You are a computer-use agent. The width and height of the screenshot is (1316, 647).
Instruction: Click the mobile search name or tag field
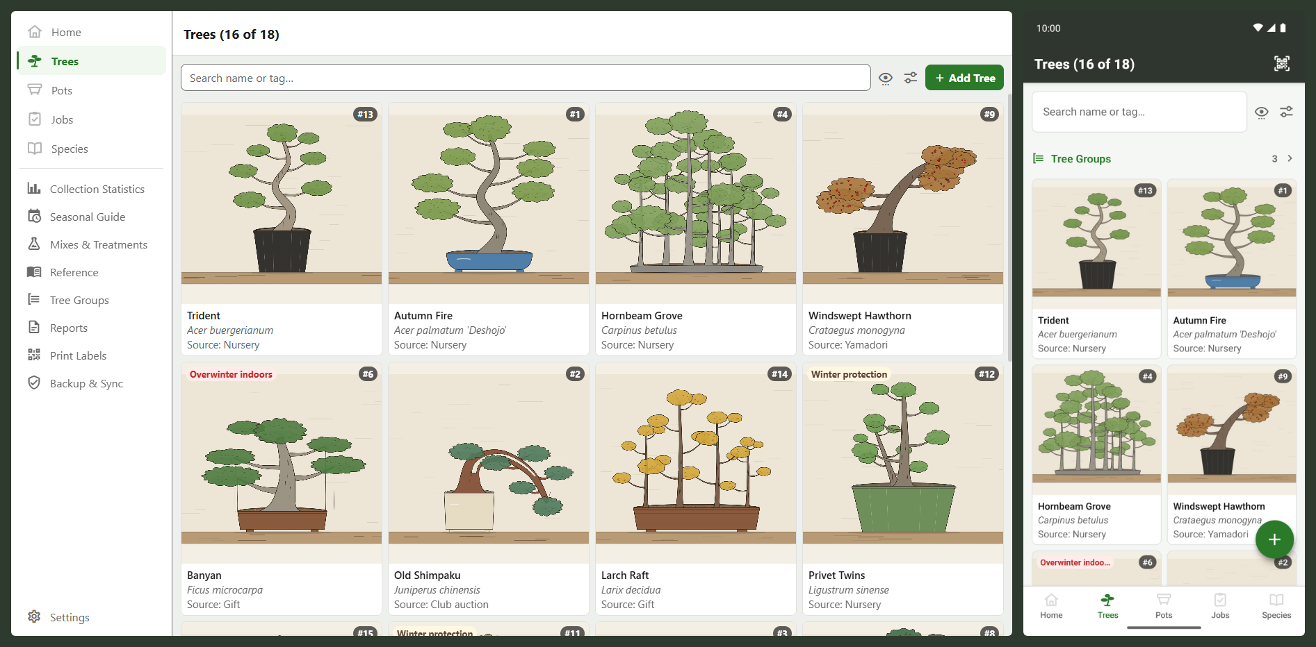pyautogui.click(x=1139, y=112)
